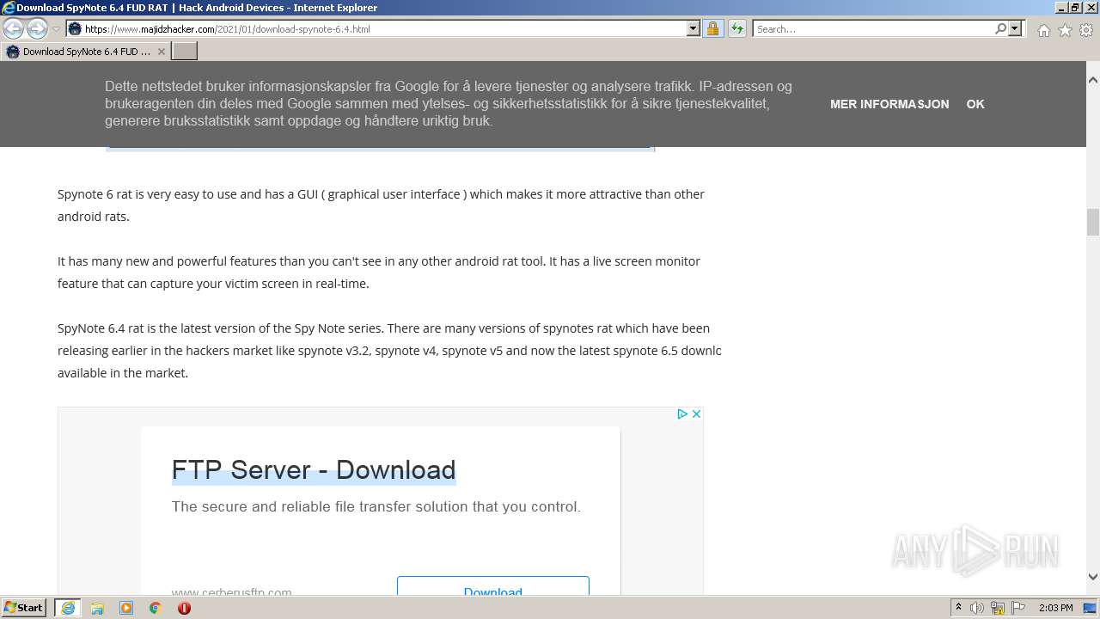1100x619 pixels.
Task: Open a new blank tab
Action: [185, 52]
